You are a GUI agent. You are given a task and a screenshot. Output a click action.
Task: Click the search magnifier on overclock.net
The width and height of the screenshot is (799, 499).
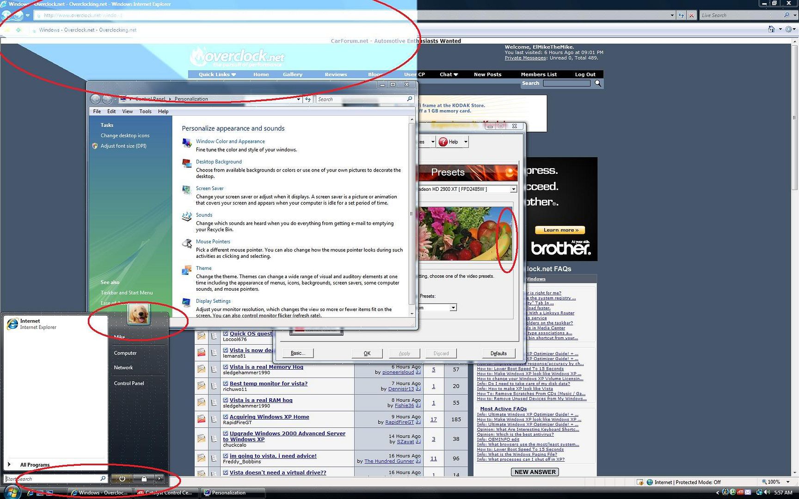[x=597, y=84]
